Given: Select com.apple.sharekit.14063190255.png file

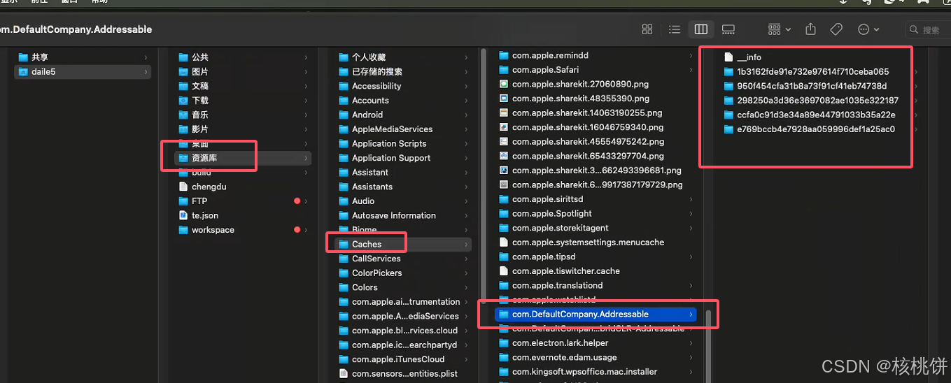Looking at the screenshot, I should coord(596,113).
